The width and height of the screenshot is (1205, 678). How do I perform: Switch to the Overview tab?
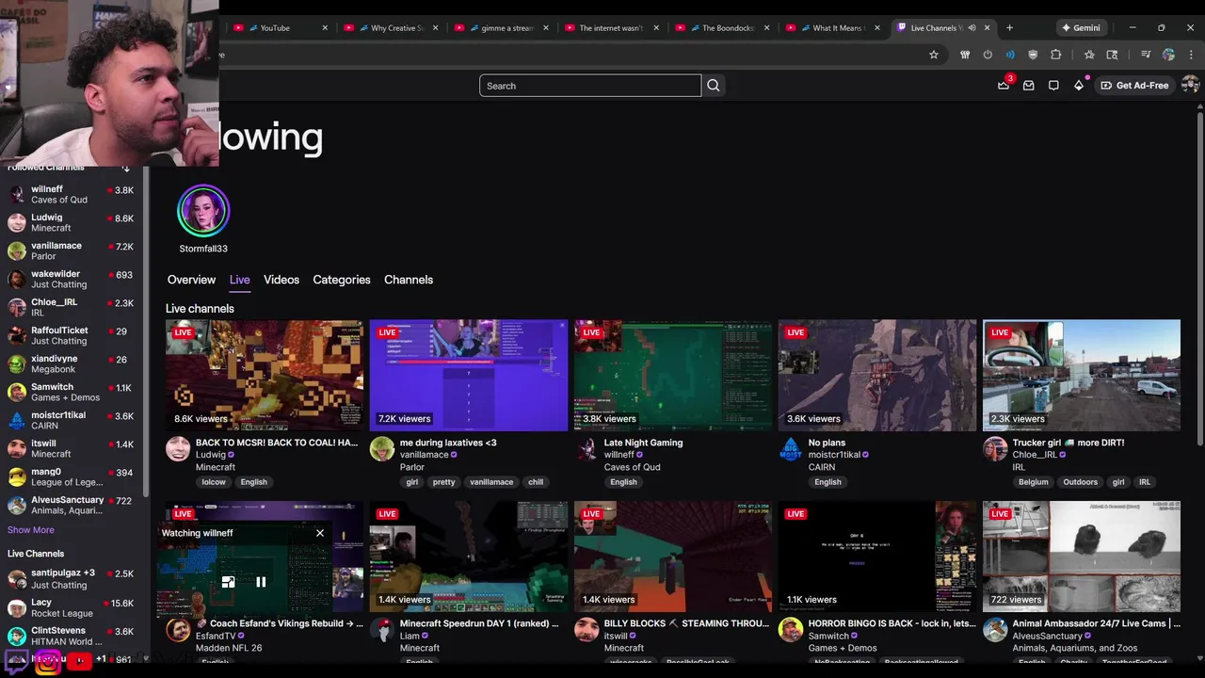(x=191, y=280)
